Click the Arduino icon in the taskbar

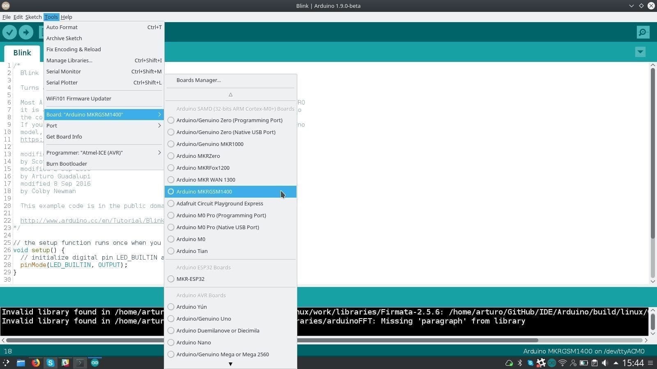[95, 363]
